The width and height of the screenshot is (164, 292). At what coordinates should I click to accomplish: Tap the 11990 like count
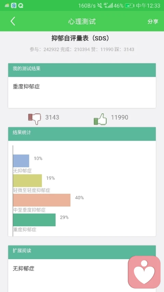point(120,117)
